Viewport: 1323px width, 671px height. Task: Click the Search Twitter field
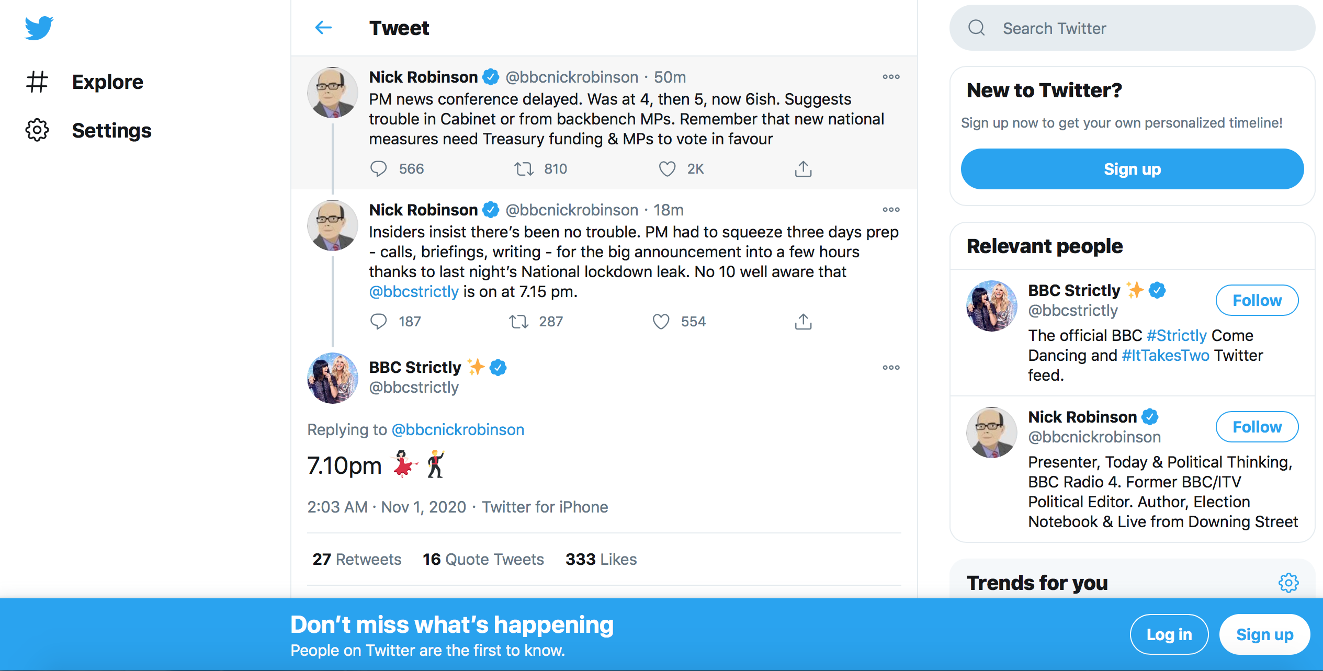click(x=1132, y=28)
